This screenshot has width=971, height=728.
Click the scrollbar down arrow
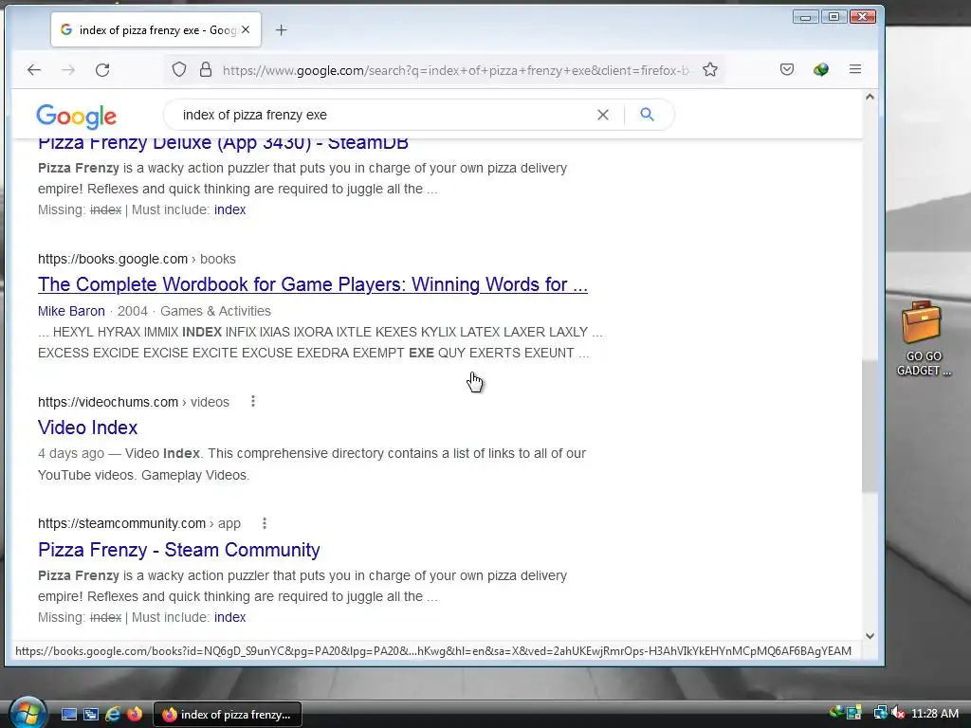(870, 636)
